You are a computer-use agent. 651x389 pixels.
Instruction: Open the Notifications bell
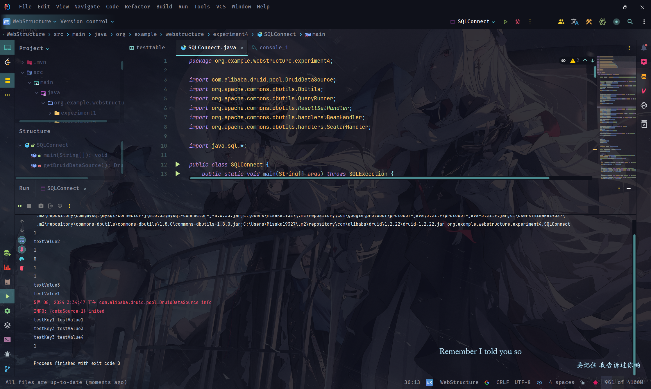tap(644, 47)
